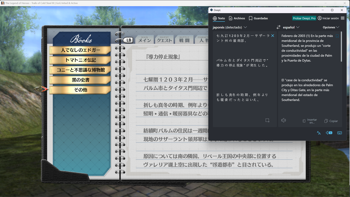Switch to the Texto tab

coord(219,18)
